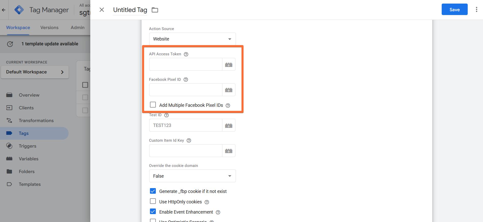The image size is (483, 222).
Task: Show help for Facebook Pixel ID
Action: 186,80
